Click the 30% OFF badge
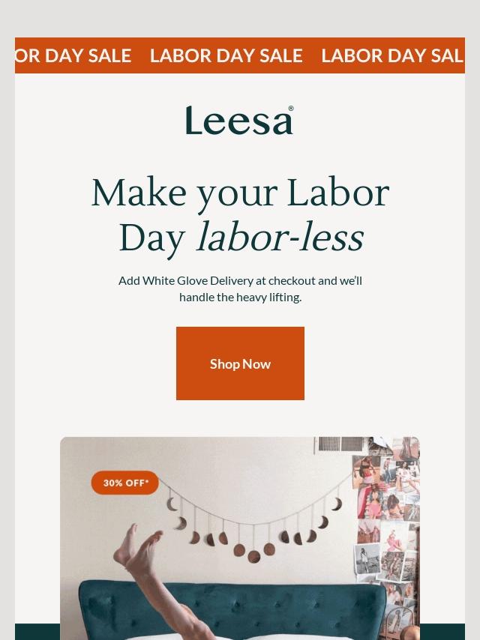480x640 pixels. point(125,483)
